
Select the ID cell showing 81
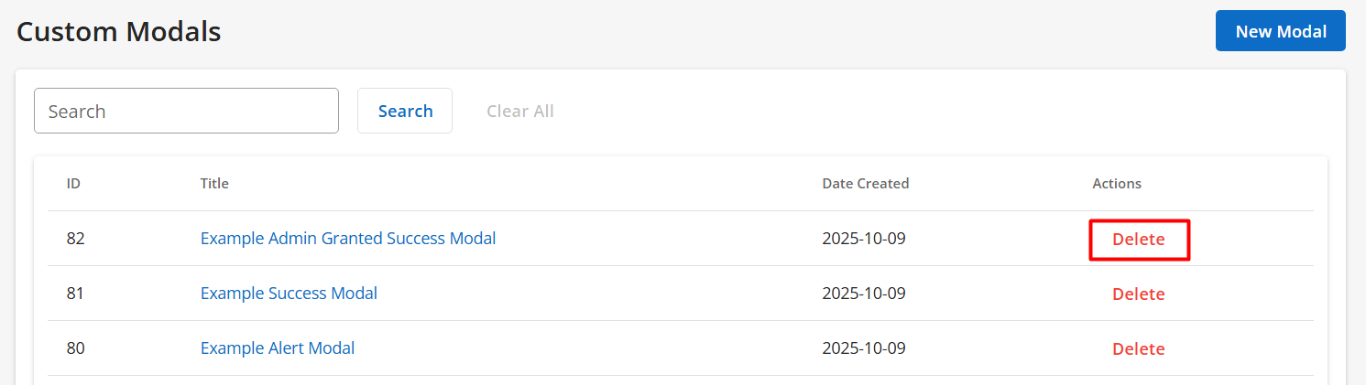pyautogui.click(x=75, y=294)
